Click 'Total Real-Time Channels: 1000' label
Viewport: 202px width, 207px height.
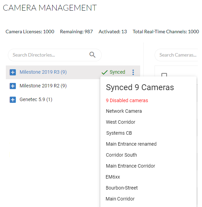pos(166,32)
